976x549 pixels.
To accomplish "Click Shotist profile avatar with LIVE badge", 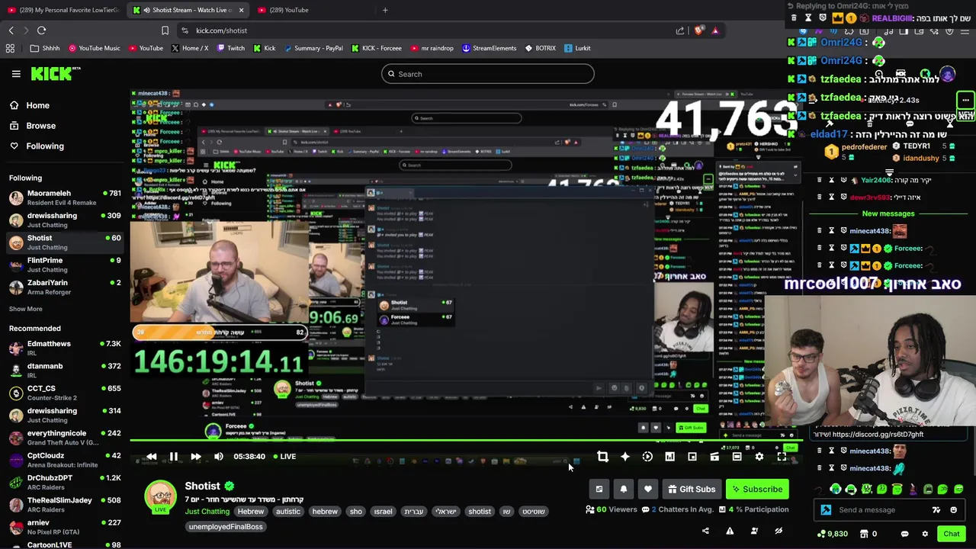I will 160,497.
